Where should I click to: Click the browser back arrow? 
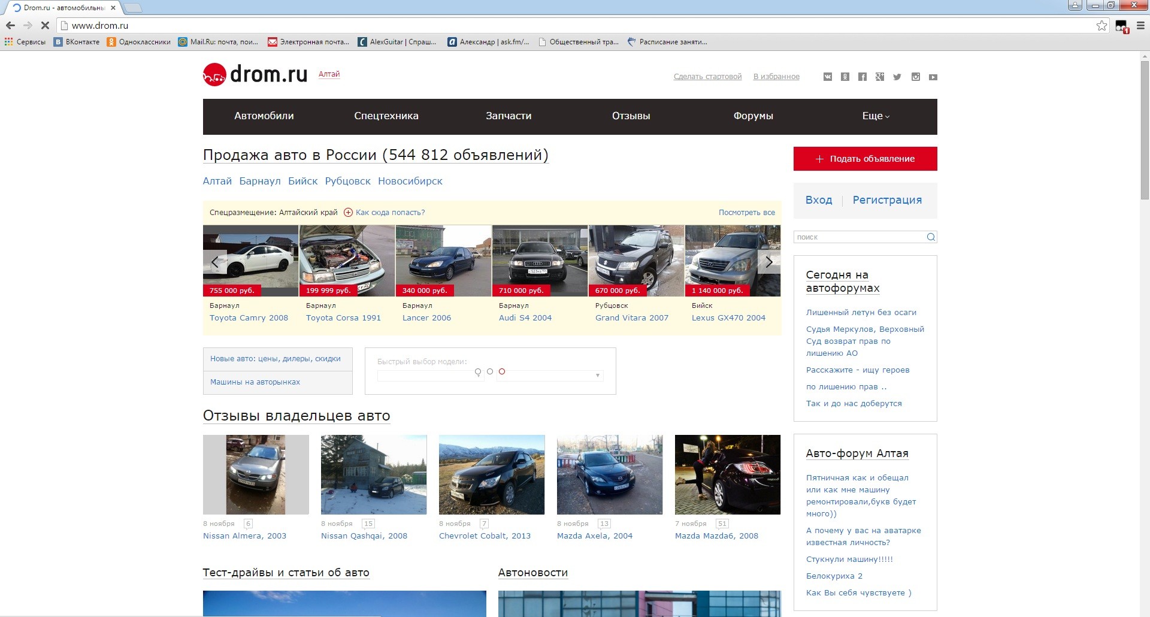point(10,25)
